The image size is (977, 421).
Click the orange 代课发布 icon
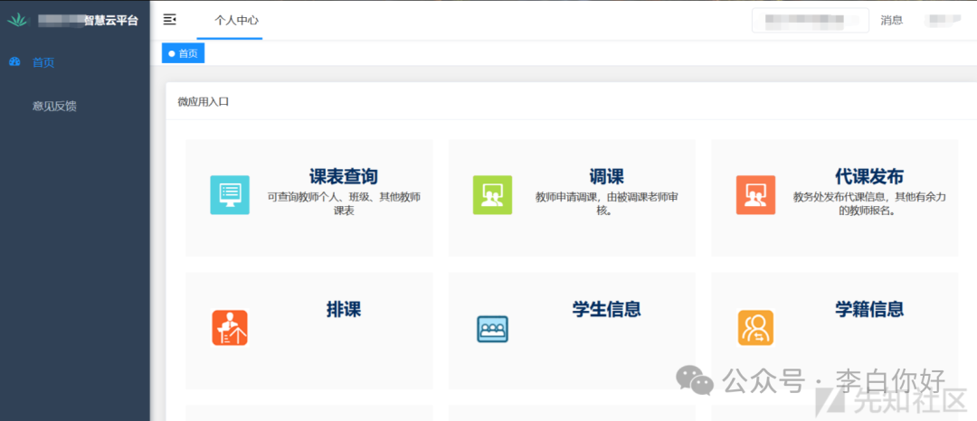point(755,195)
